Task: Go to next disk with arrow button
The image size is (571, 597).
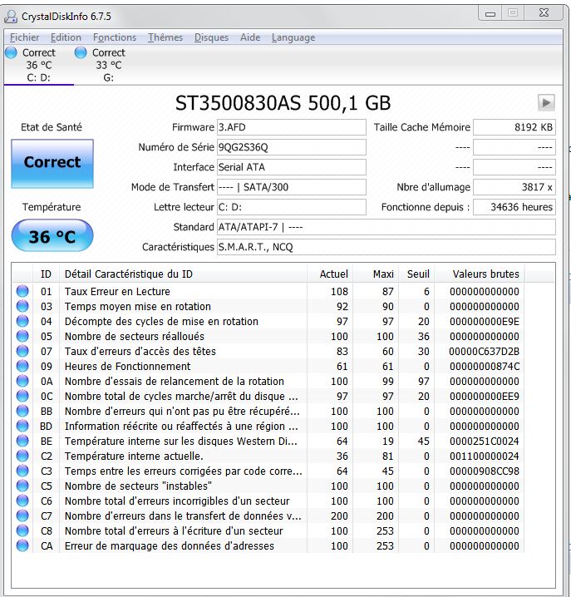Action: (546, 102)
